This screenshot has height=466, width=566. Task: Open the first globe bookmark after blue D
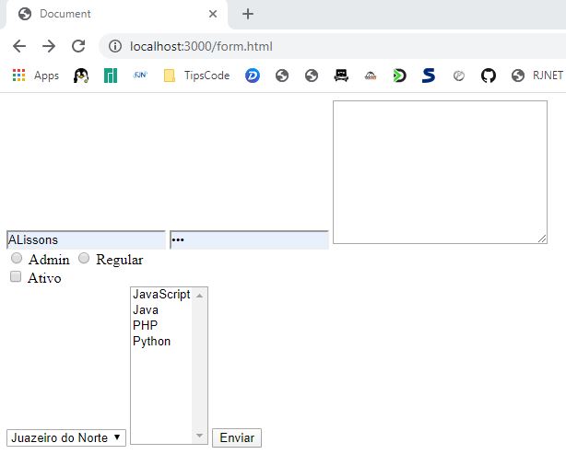coord(282,76)
